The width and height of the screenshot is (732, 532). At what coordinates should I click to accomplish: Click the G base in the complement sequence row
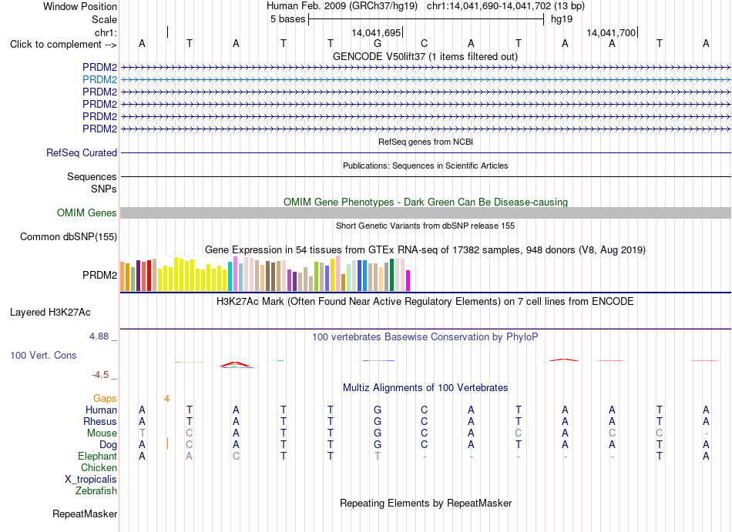tap(378, 44)
